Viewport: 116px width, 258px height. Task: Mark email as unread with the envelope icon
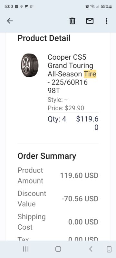(90, 21)
